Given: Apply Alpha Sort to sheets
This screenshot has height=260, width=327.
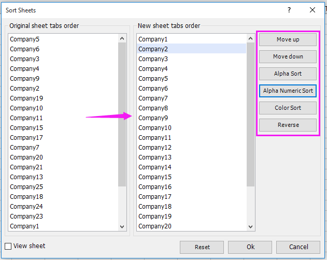Looking at the screenshot, I should tap(288, 74).
